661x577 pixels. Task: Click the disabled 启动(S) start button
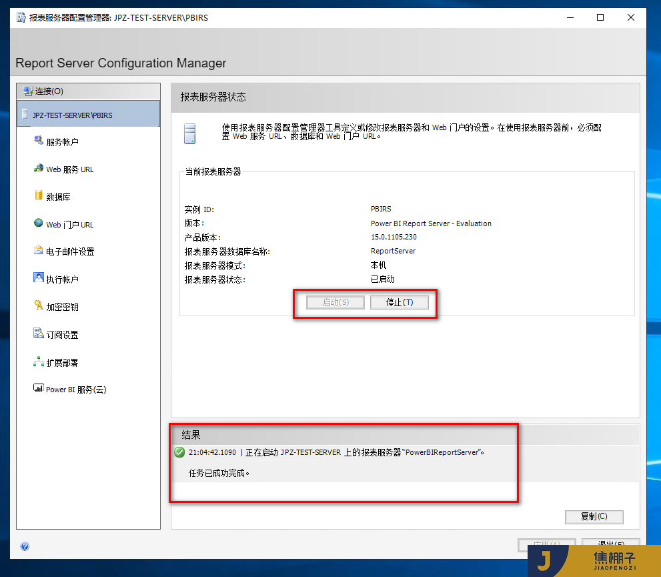[x=335, y=302]
